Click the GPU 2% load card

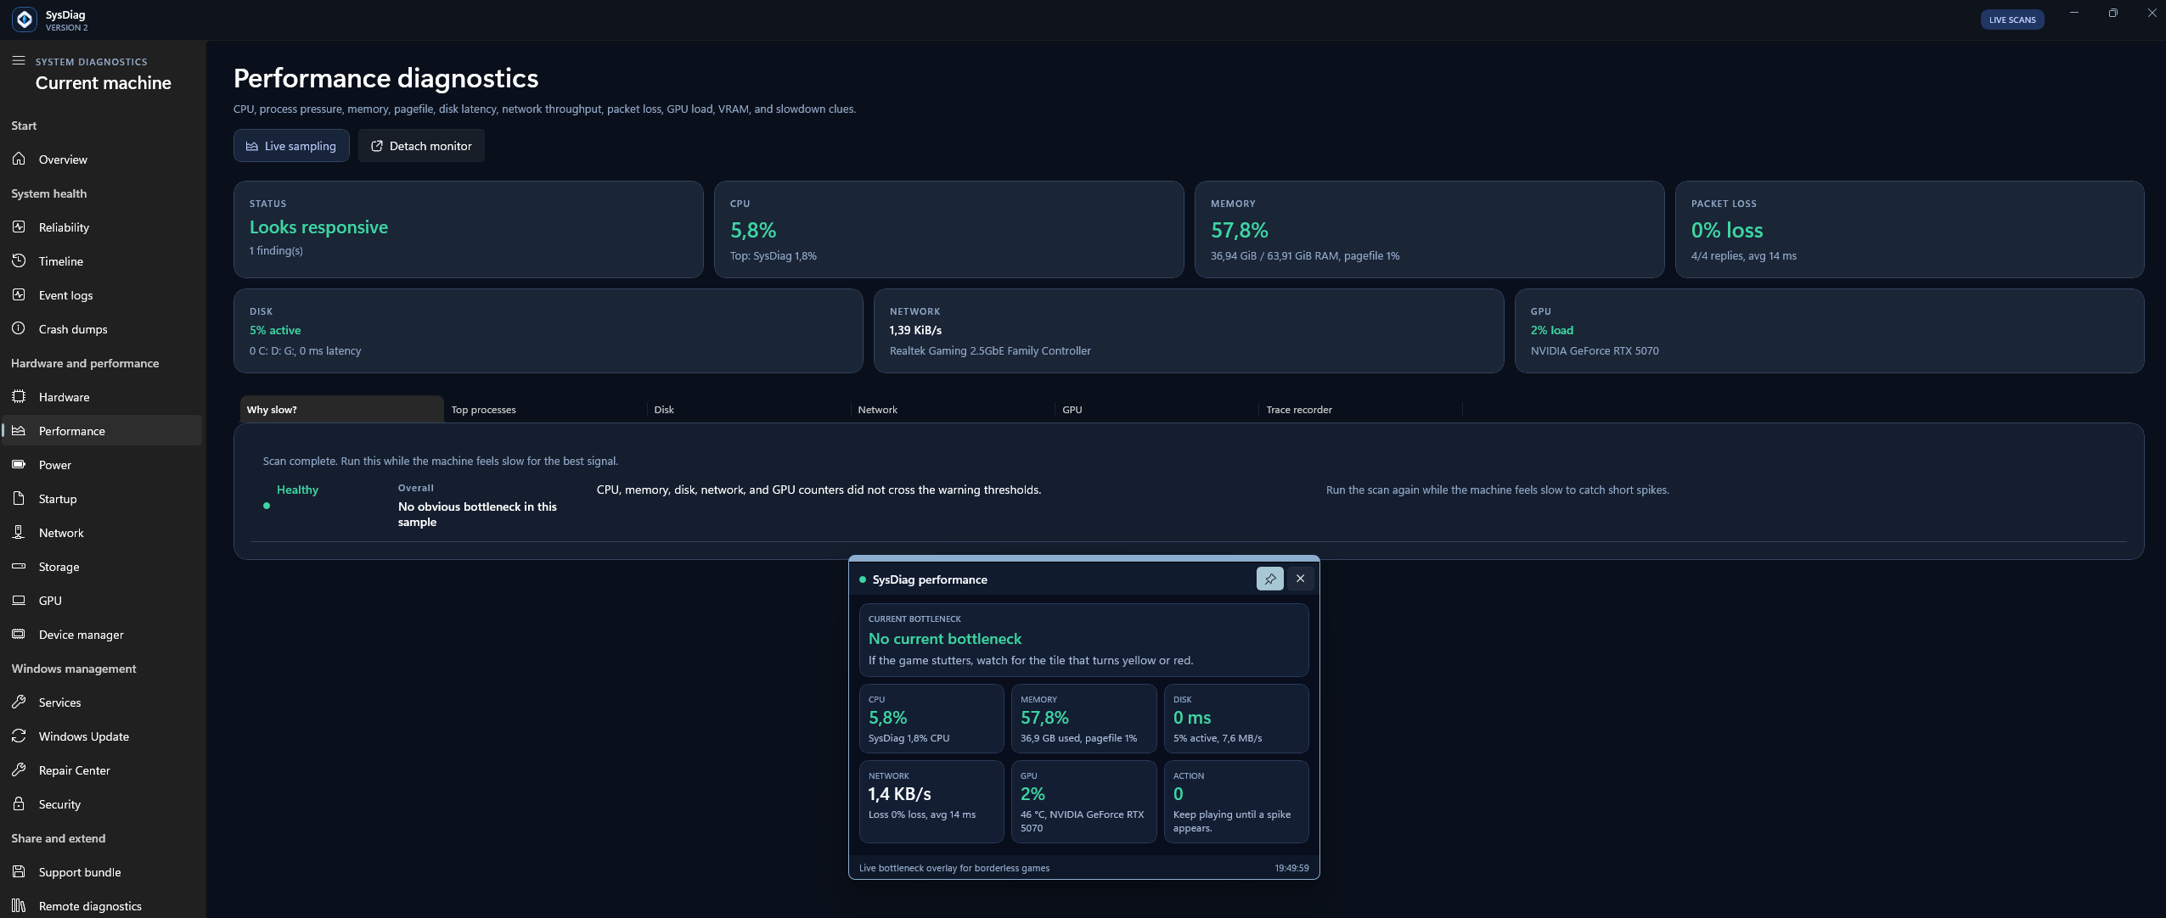1830,331
